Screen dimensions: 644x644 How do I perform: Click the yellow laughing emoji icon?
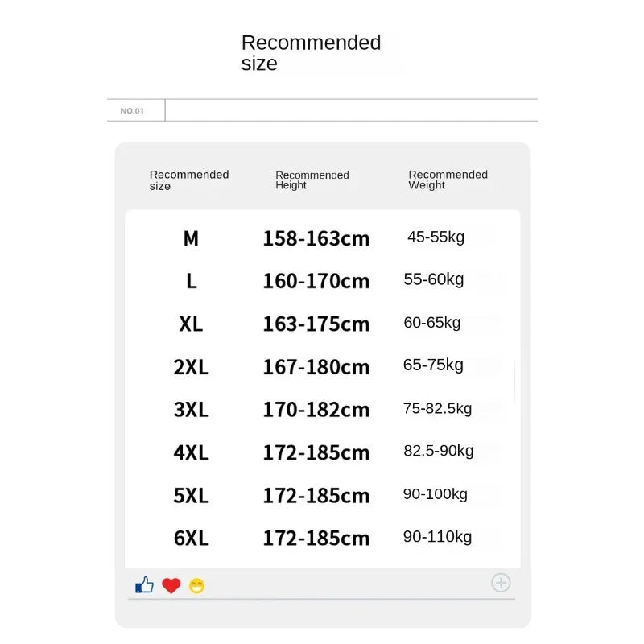pyautogui.click(x=196, y=586)
